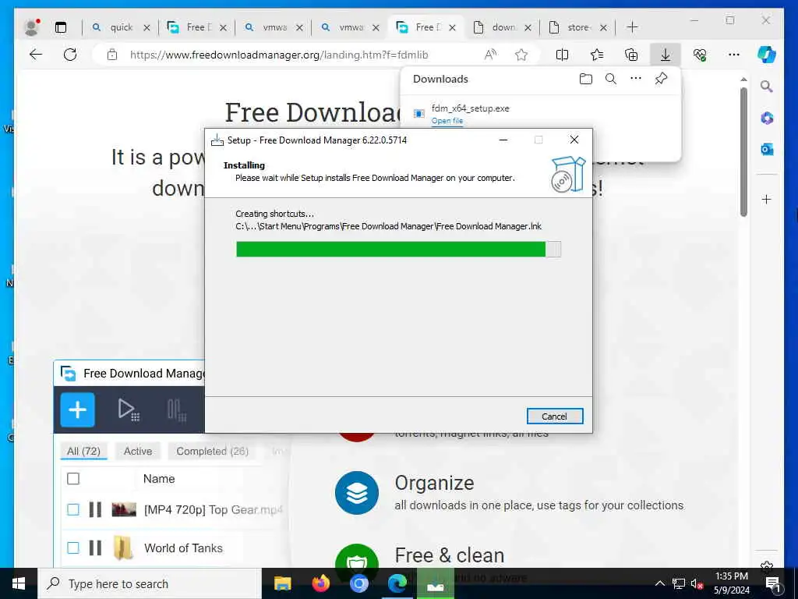798x599 pixels.
Task: Refresh the current page
Action: point(70,55)
